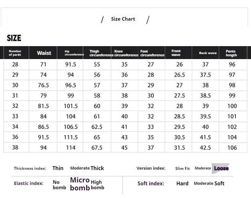Select size 32 in first column
This screenshot has height=198, width=251.
15,106
